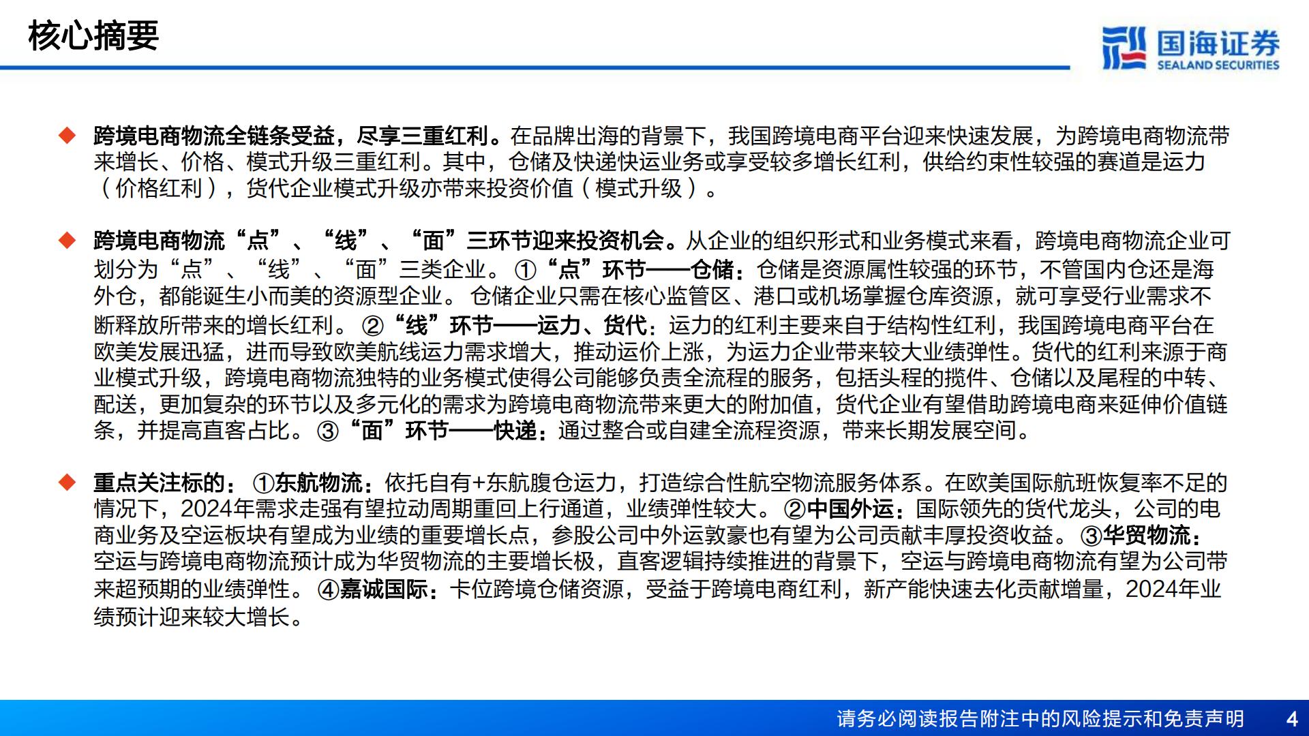Click the bold company name ③华贸物流
This screenshot has height=736, width=1309.
1143,536
